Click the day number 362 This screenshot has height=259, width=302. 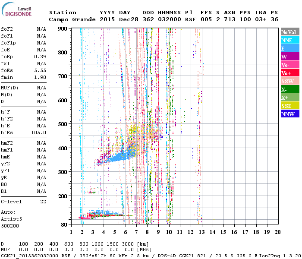tap(148, 19)
